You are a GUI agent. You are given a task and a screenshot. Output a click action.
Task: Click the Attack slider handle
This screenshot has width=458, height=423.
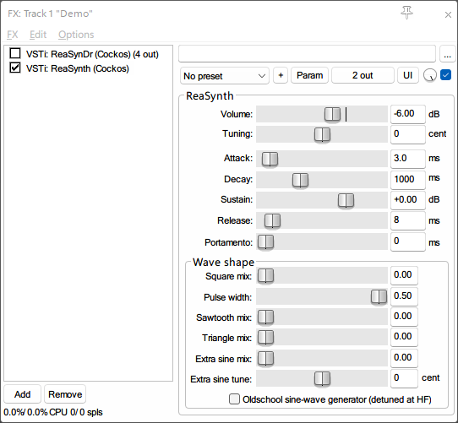point(270,159)
